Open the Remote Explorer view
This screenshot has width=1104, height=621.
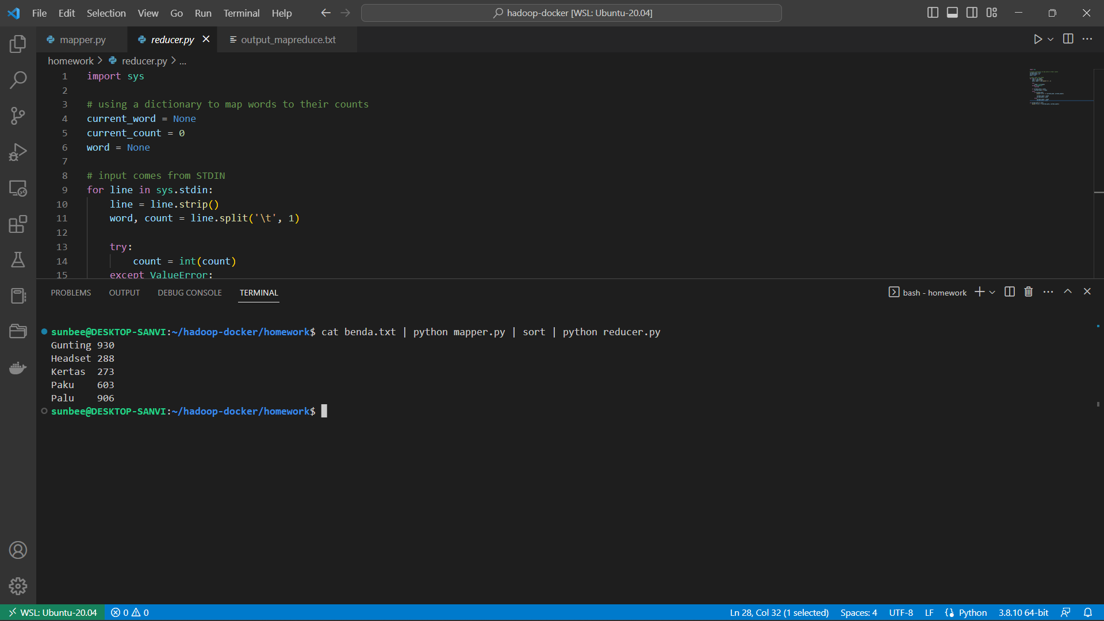18,188
